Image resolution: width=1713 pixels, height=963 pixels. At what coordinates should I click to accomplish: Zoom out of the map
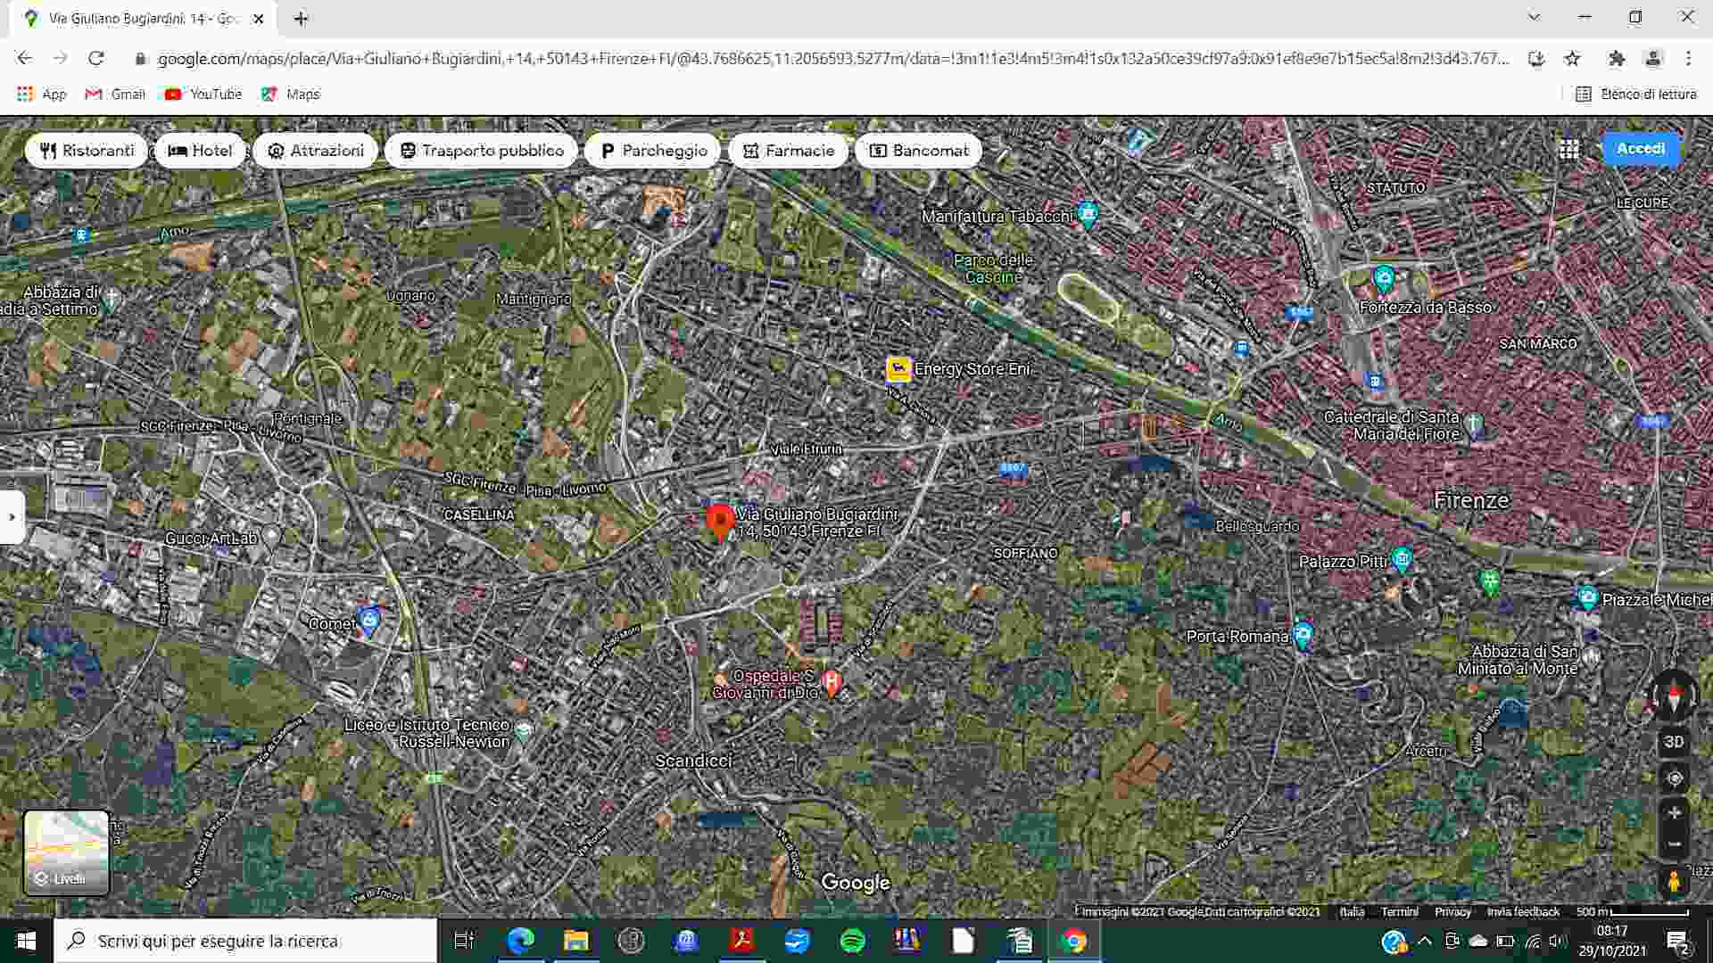coord(1675,844)
